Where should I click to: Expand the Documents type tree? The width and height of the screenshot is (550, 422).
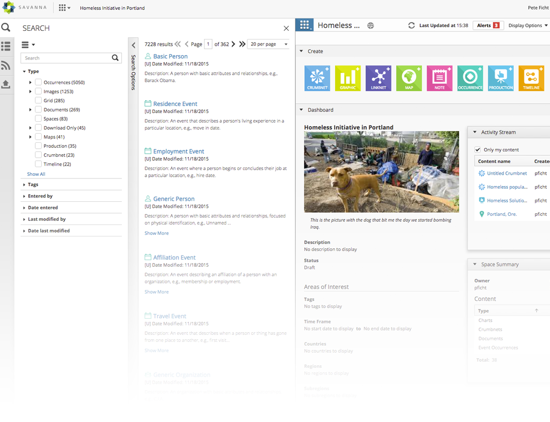(30, 110)
